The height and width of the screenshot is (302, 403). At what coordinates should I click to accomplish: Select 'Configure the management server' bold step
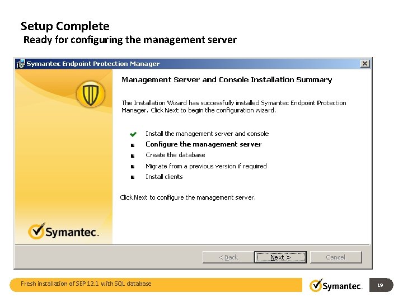[204, 144]
